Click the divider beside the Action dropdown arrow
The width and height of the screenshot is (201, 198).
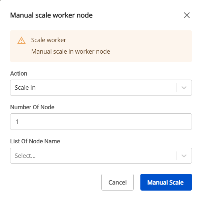coord(176,88)
